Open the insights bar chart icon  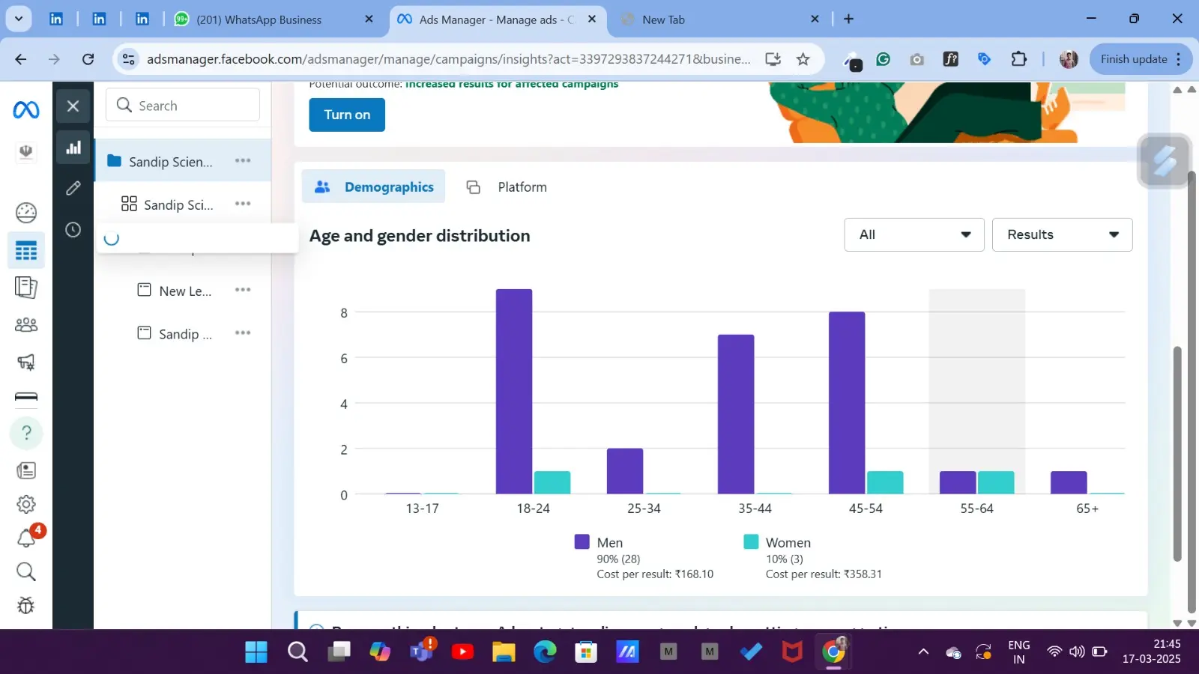pos(73,148)
